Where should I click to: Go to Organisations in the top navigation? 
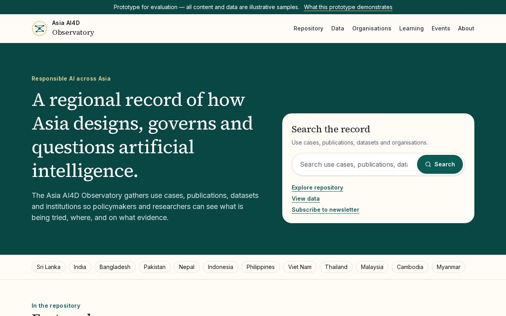[x=372, y=28]
